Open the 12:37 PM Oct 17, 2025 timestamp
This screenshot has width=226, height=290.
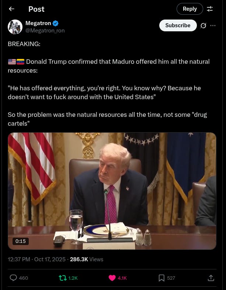point(36,259)
